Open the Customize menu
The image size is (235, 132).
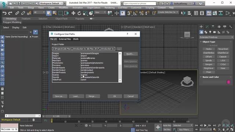point(136,8)
